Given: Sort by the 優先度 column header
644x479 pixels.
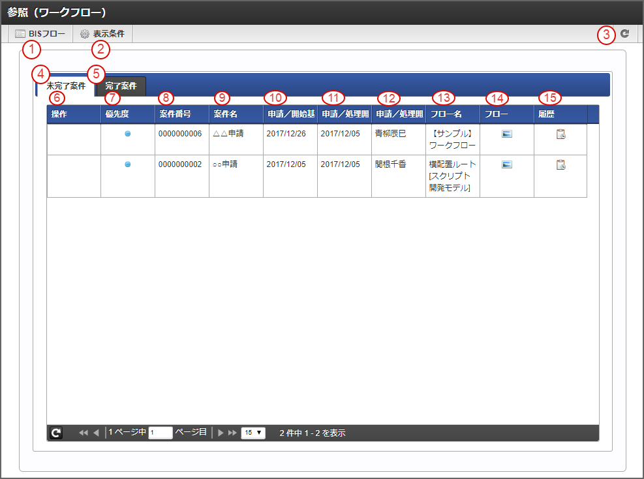Looking at the screenshot, I should pos(128,114).
